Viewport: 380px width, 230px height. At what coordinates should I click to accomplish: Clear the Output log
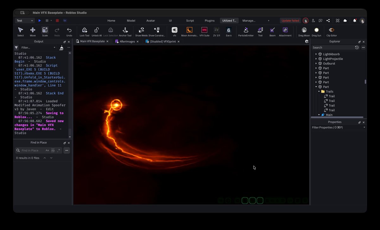[61, 48]
